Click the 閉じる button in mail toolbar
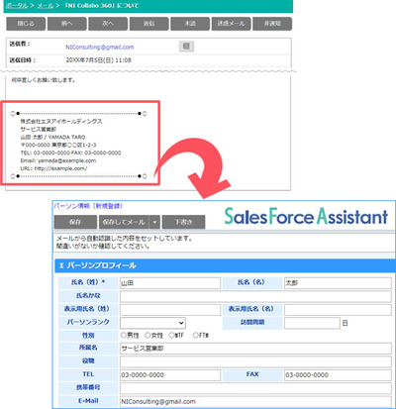Viewport: 396px width, 409px height. (x=26, y=24)
